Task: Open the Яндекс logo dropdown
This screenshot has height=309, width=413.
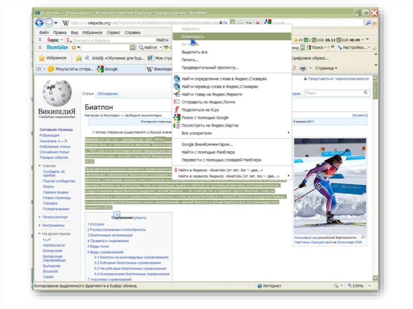Action: (55, 40)
